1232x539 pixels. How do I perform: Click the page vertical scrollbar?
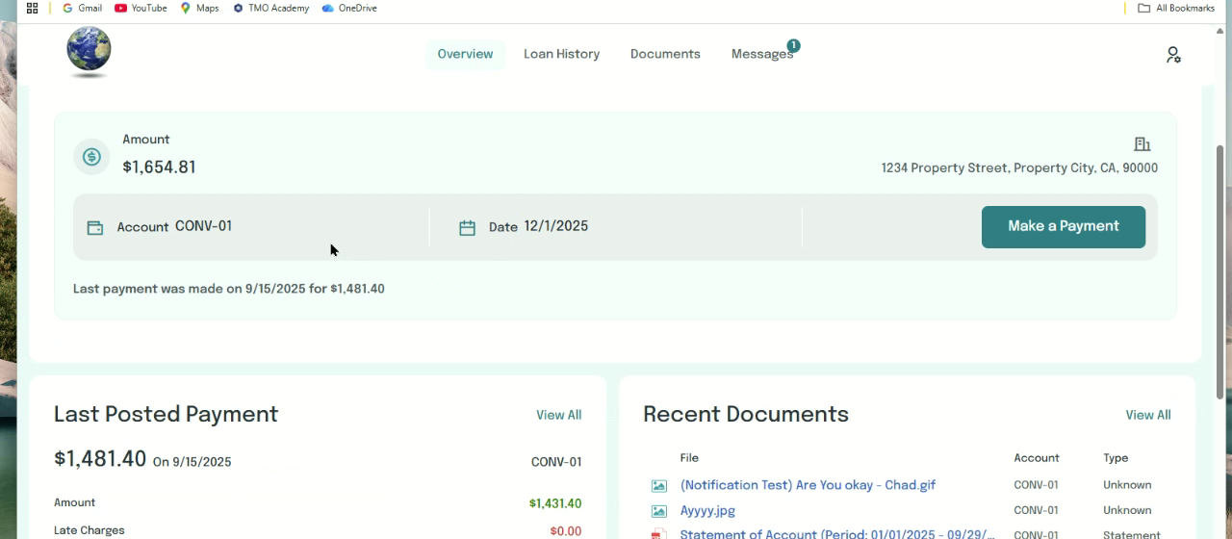pos(1220,269)
